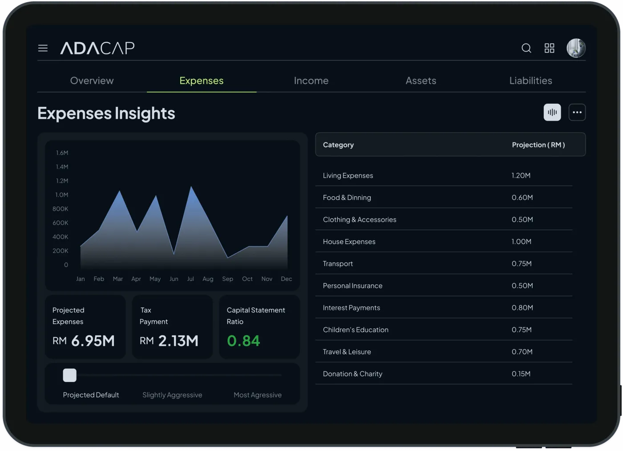The height and width of the screenshot is (451, 623).
Task: Select the Travel & Leisure row
Action: 444,352
